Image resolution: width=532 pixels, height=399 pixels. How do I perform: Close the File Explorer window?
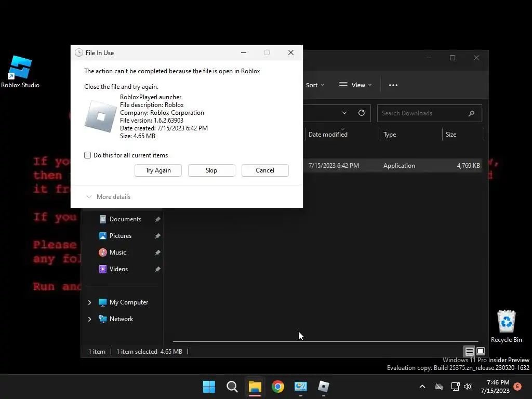(x=476, y=58)
